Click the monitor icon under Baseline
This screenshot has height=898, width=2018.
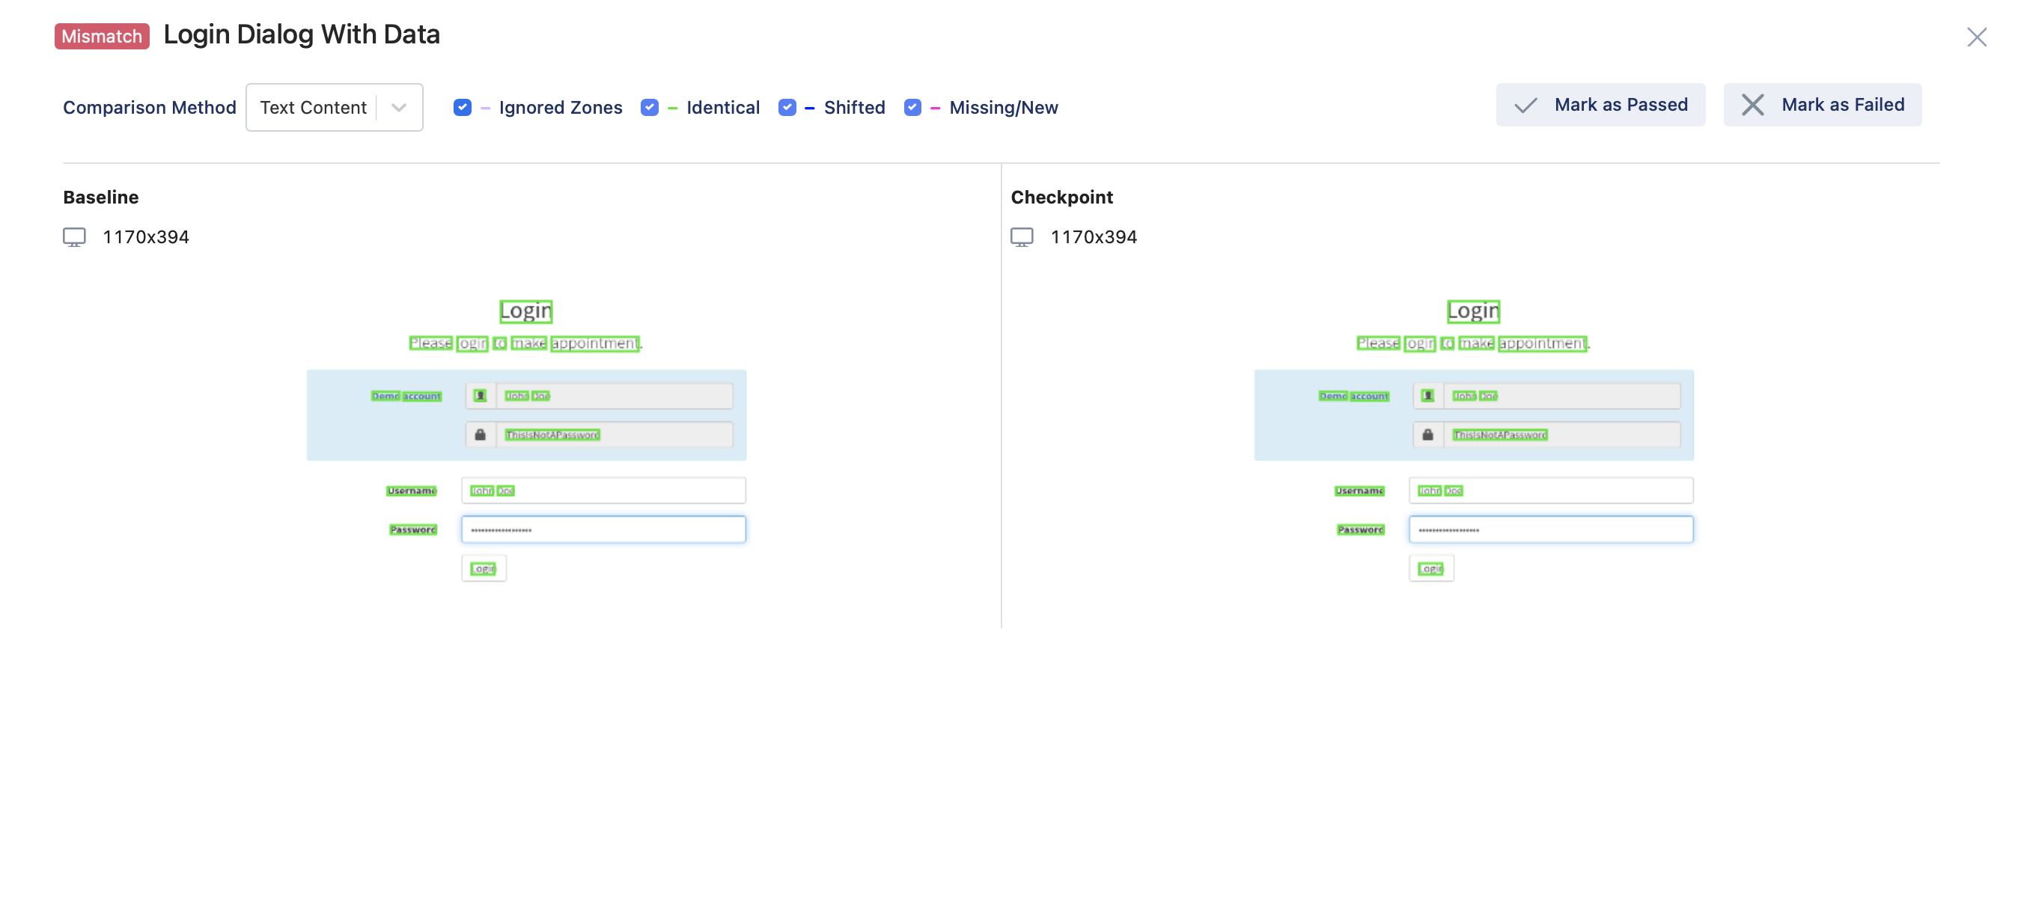(x=73, y=236)
